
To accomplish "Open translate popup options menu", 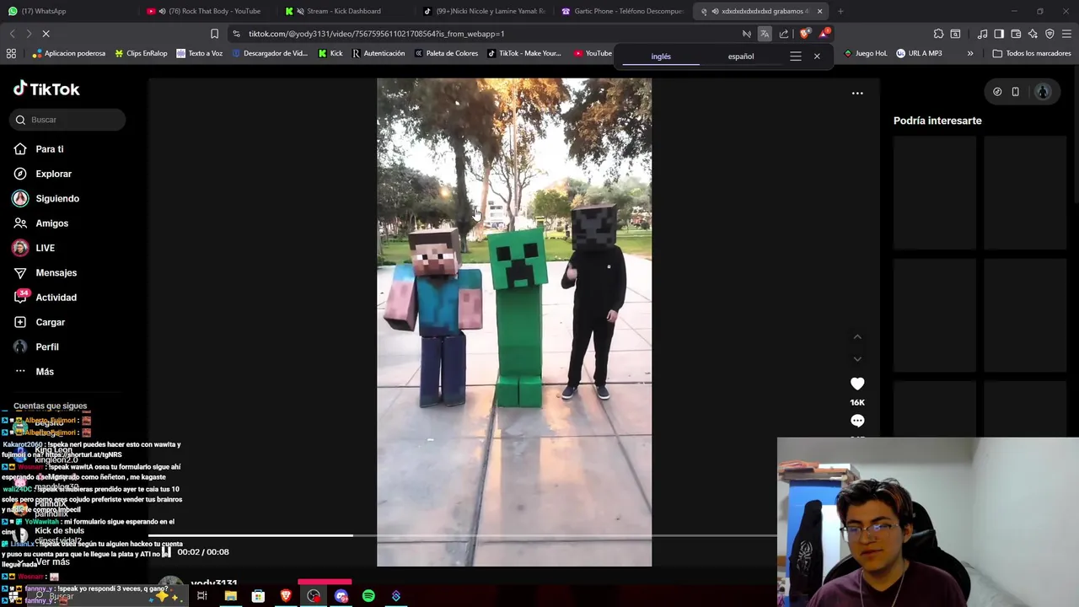I will (x=795, y=56).
